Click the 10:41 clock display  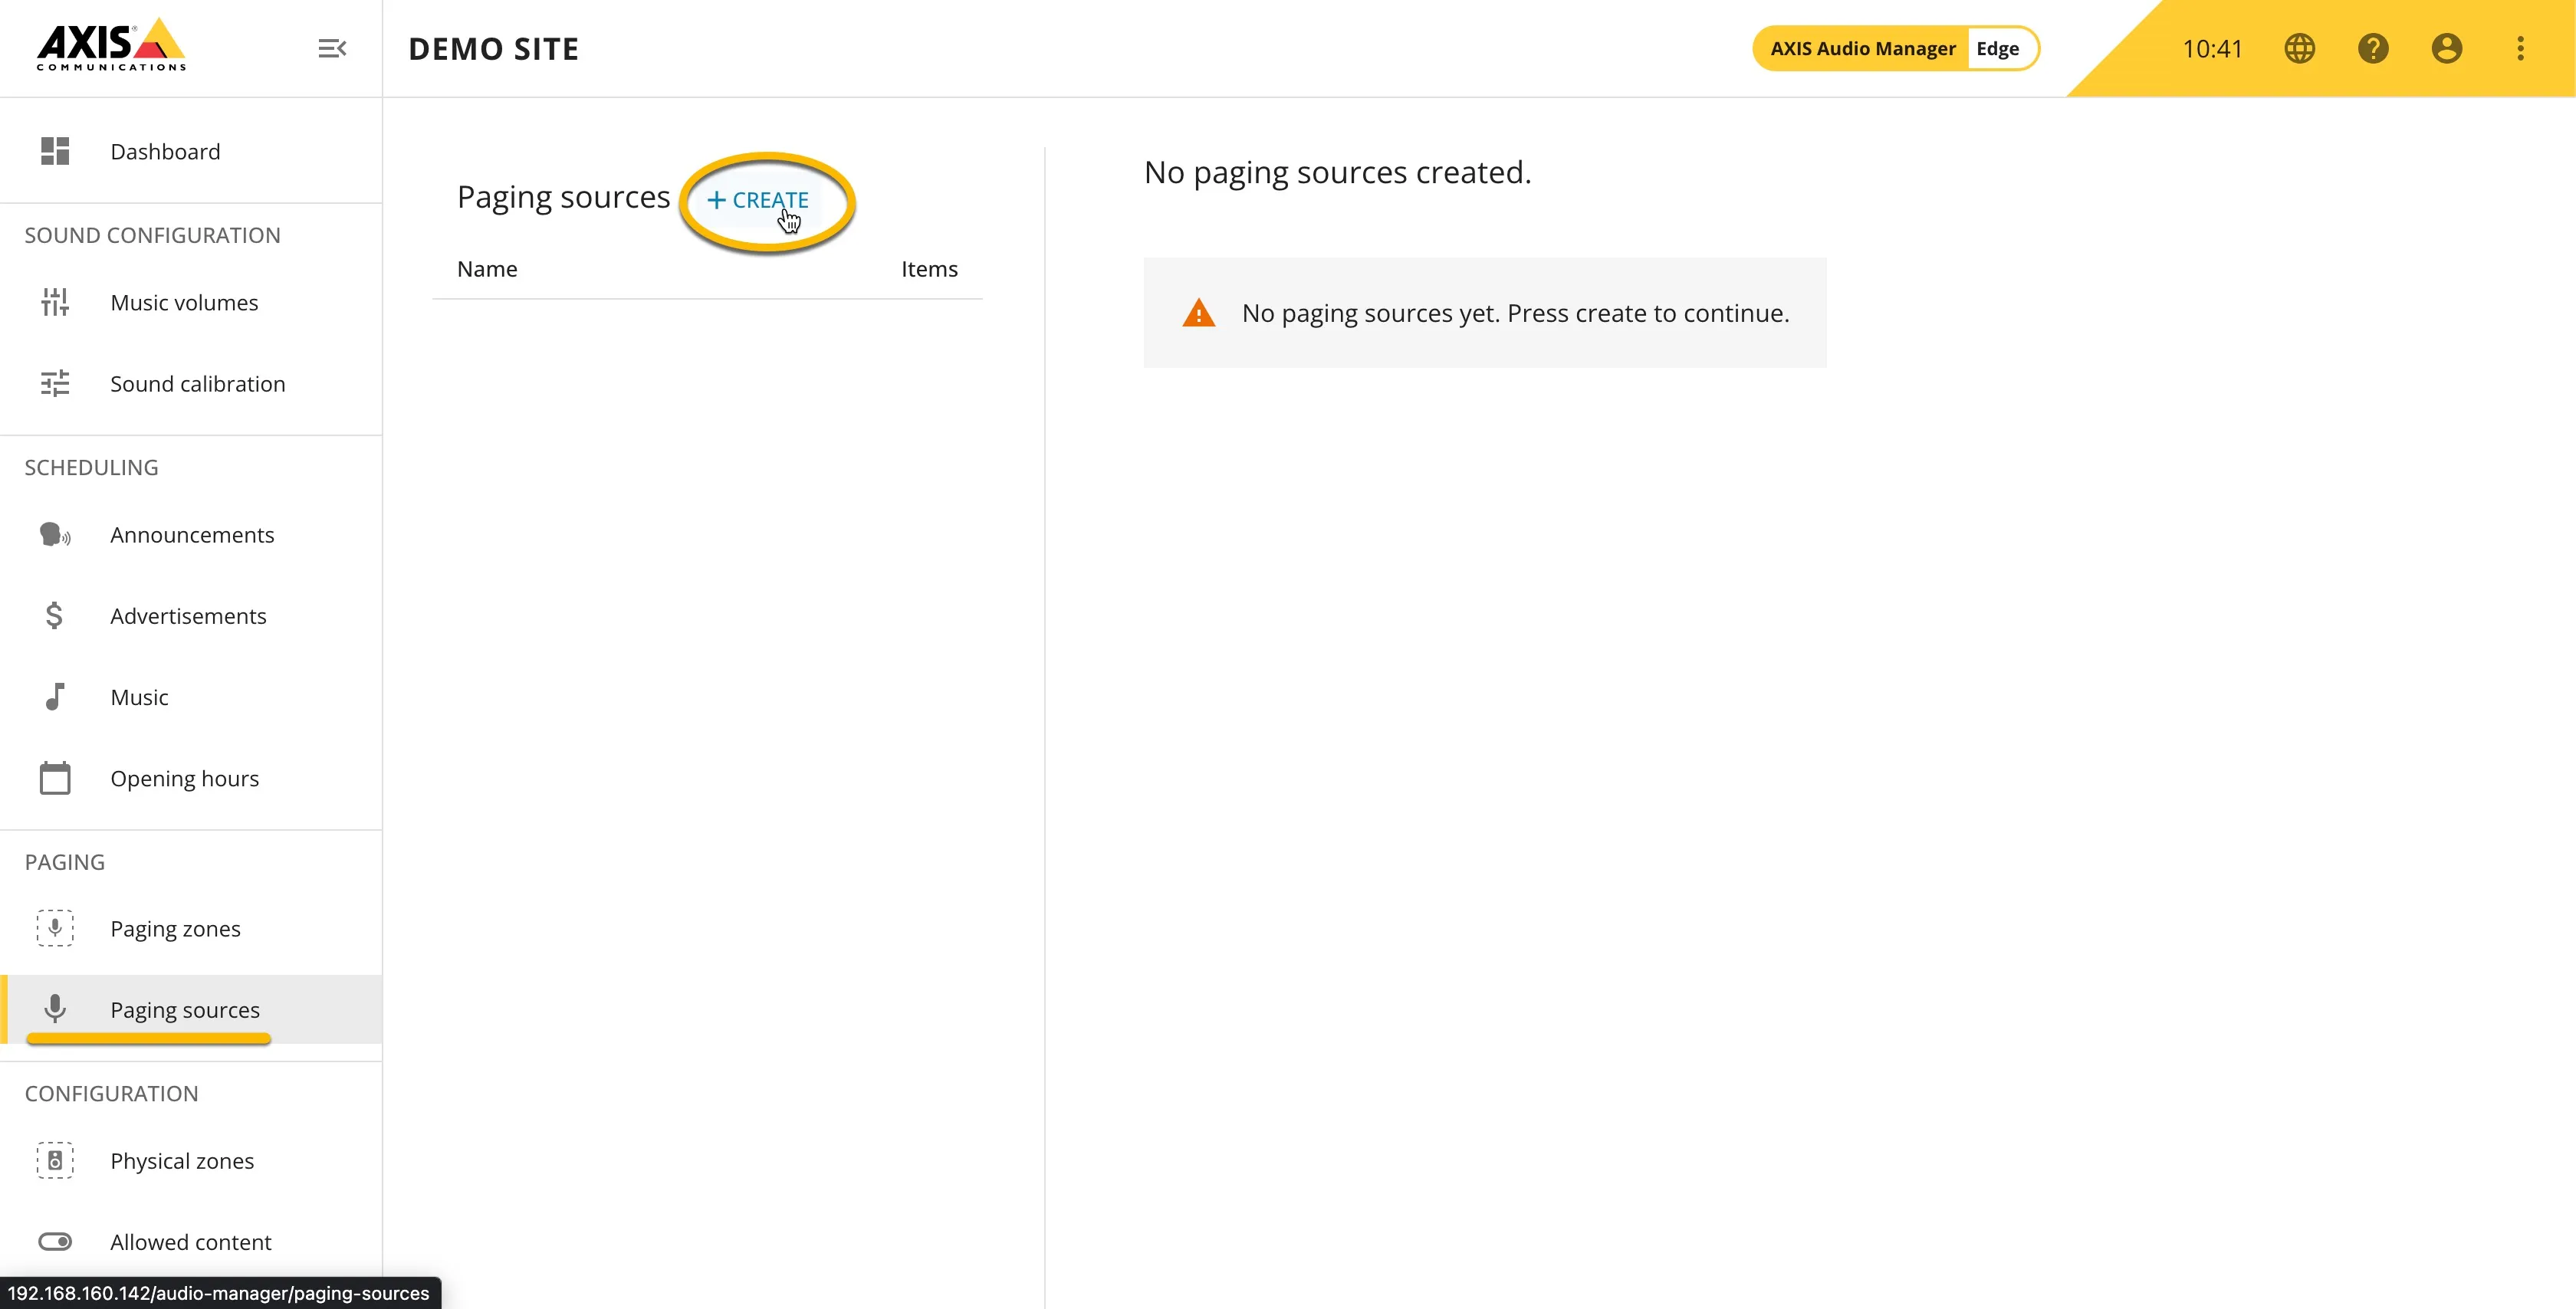pos(2212,49)
